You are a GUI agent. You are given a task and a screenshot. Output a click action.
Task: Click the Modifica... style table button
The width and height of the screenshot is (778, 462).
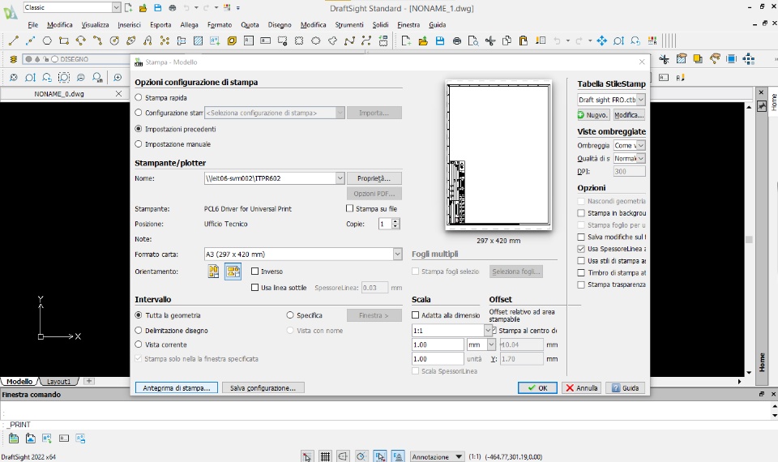[x=629, y=114]
